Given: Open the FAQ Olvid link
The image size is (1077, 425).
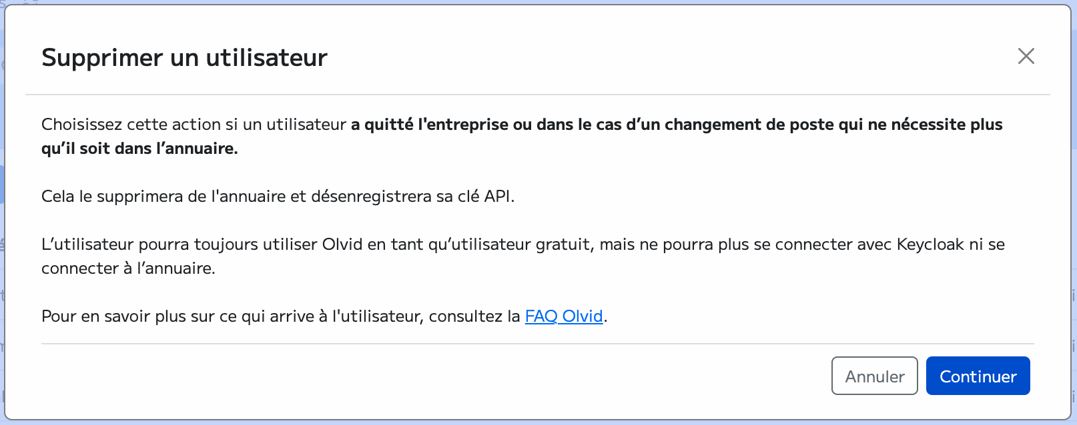Looking at the screenshot, I should coord(564,316).
